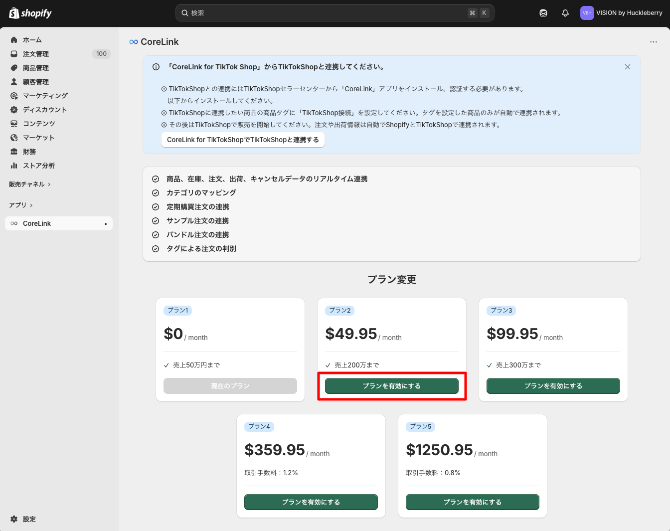The height and width of the screenshot is (531, 670).
Task: Click check icon beside カテゴリのマッピング
Action: pos(156,193)
